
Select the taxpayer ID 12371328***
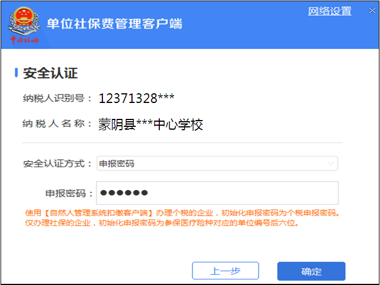click(137, 98)
